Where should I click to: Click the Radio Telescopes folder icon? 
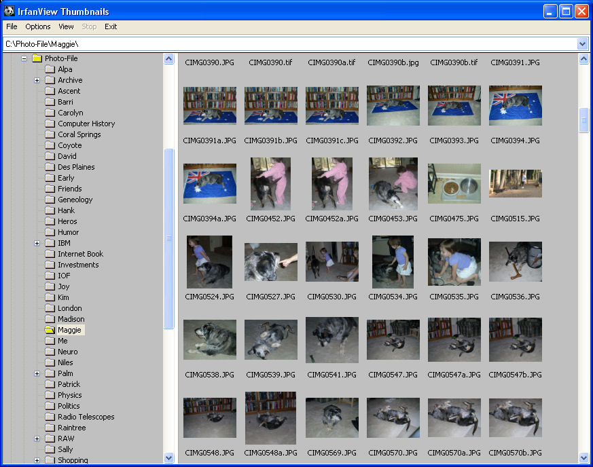pyautogui.click(x=50, y=417)
